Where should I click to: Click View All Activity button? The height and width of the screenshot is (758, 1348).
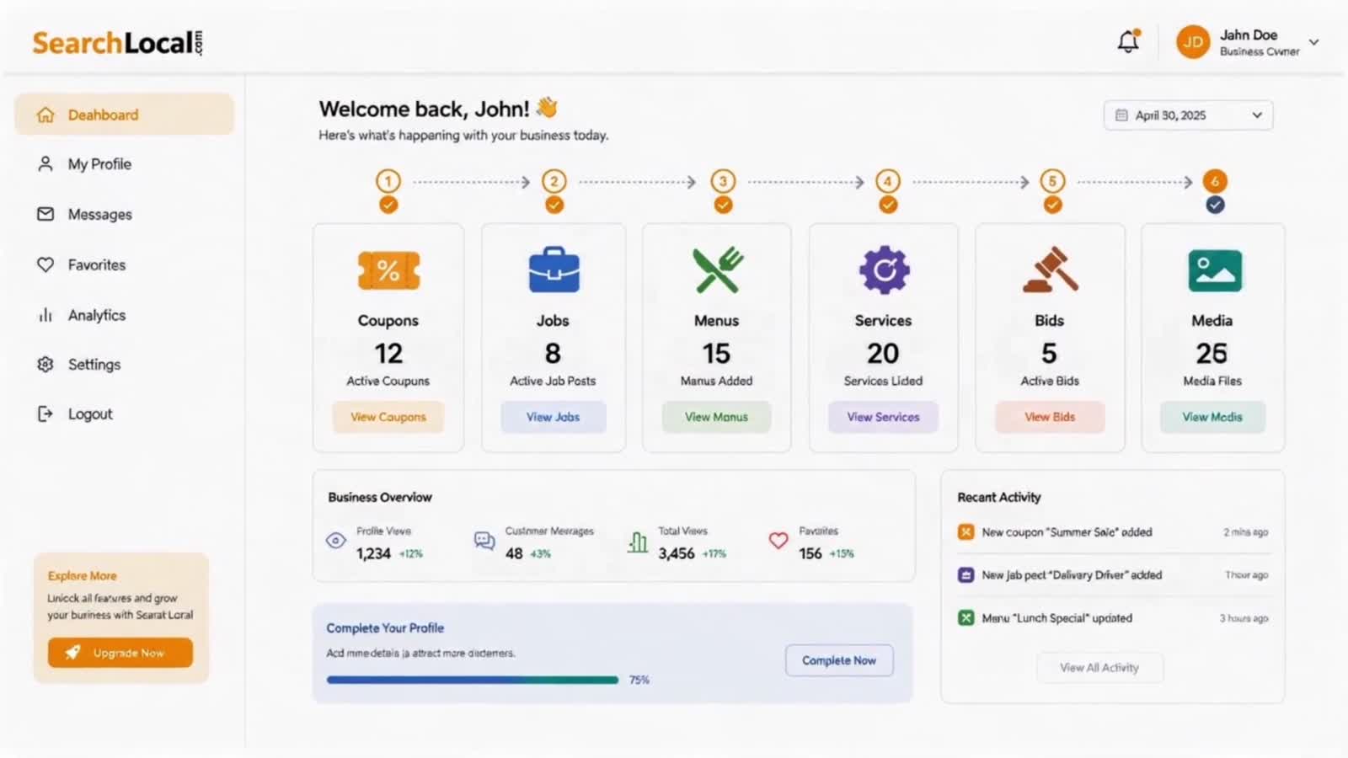click(x=1099, y=668)
